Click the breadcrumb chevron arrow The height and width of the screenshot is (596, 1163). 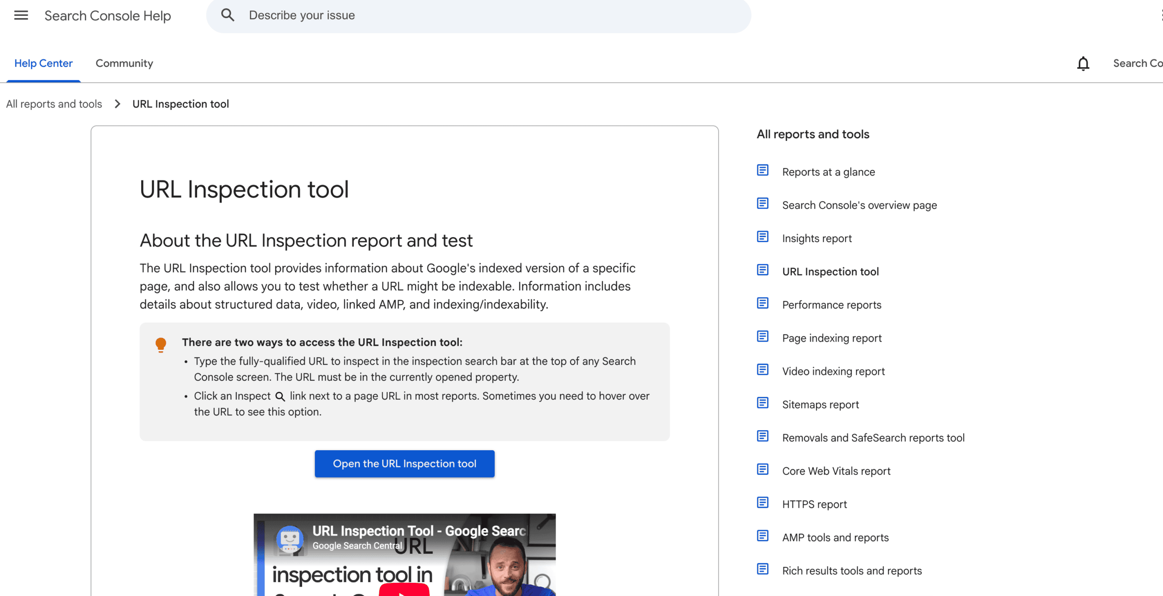(x=118, y=104)
